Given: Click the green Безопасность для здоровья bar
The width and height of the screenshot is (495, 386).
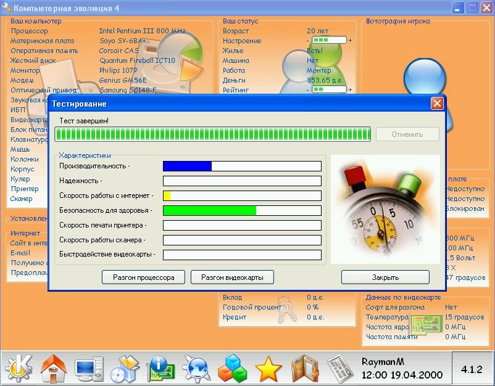Looking at the screenshot, I should click(x=209, y=210).
